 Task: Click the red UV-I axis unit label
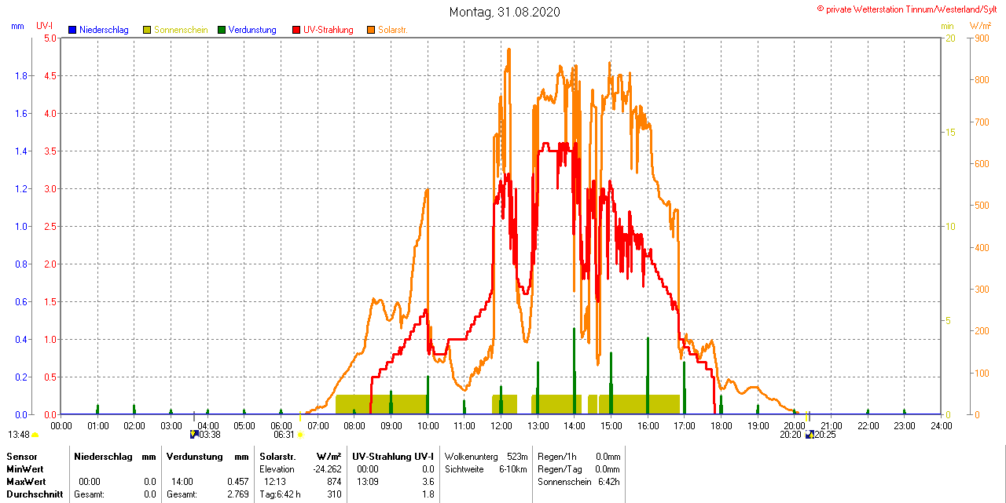pyautogui.click(x=45, y=27)
